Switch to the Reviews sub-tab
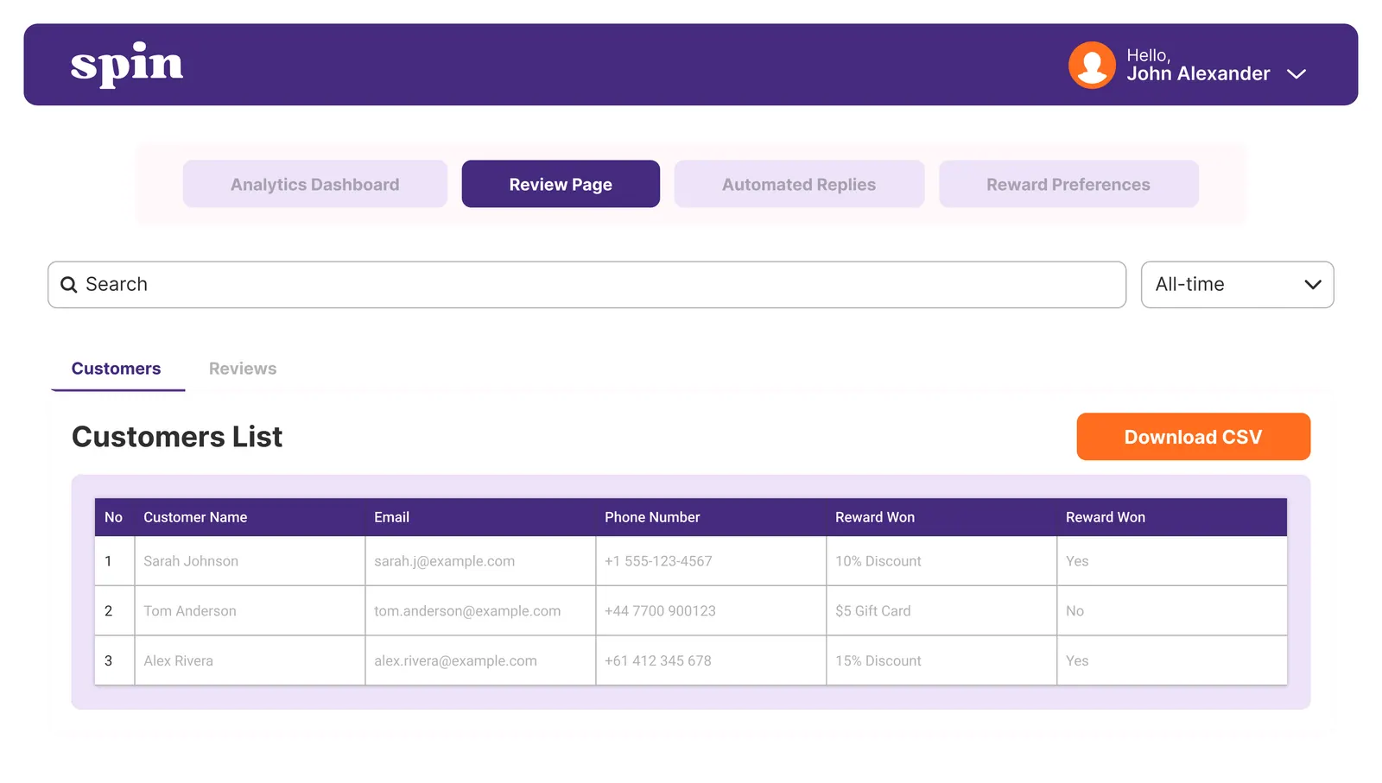 [x=243, y=369]
